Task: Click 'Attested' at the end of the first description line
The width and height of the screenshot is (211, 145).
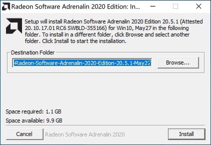Action: [x=192, y=21]
